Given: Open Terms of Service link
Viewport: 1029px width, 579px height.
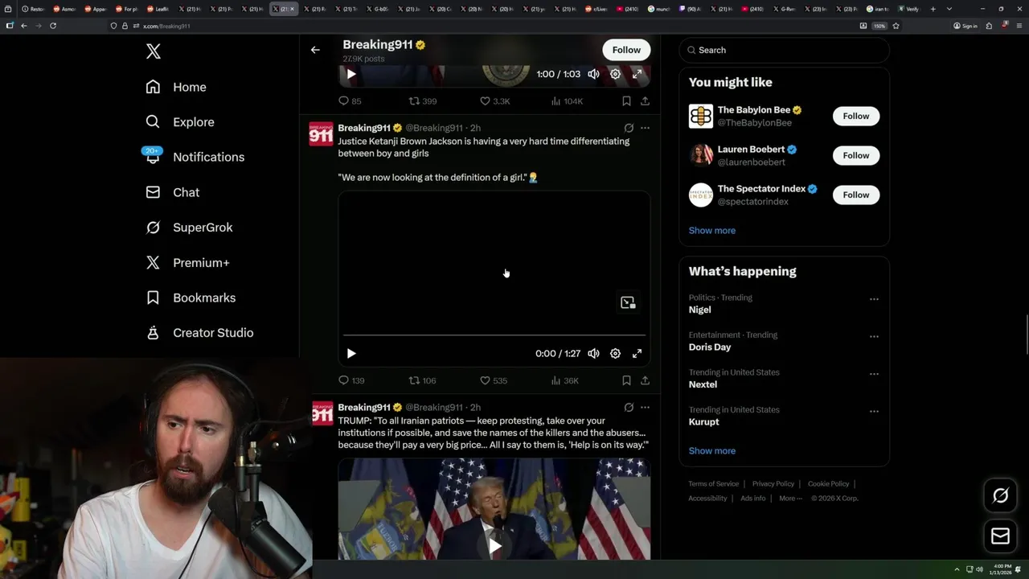Looking at the screenshot, I should point(713,484).
